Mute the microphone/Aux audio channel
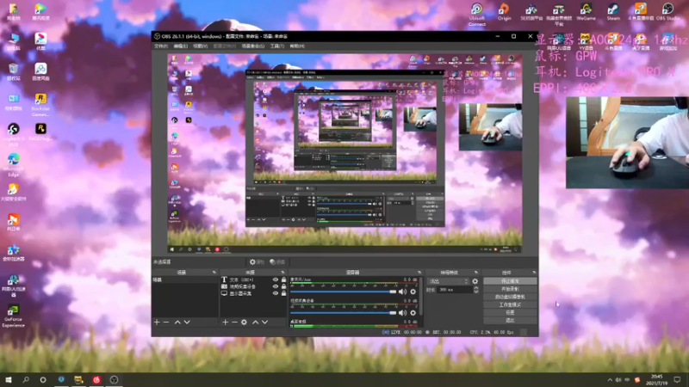The width and height of the screenshot is (689, 387). coord(402,292)
